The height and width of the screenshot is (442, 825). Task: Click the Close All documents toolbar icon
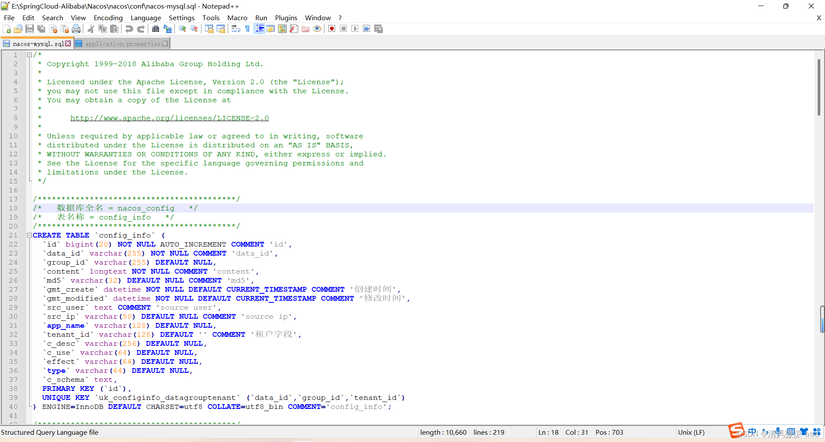coord(65,29)
